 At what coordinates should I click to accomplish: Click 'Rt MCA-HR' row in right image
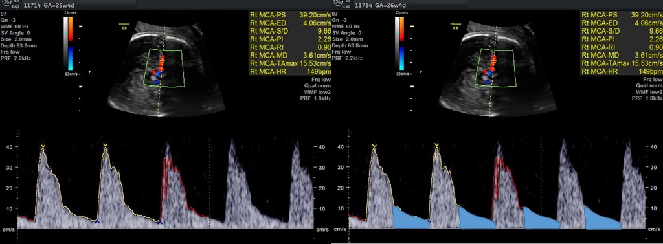coord(622,71)
